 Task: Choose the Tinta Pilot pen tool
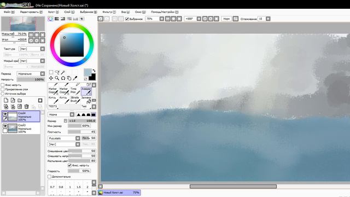[x=75, y=91]
